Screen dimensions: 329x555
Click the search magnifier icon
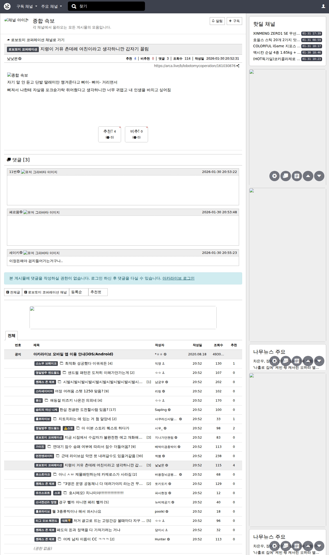74,6
